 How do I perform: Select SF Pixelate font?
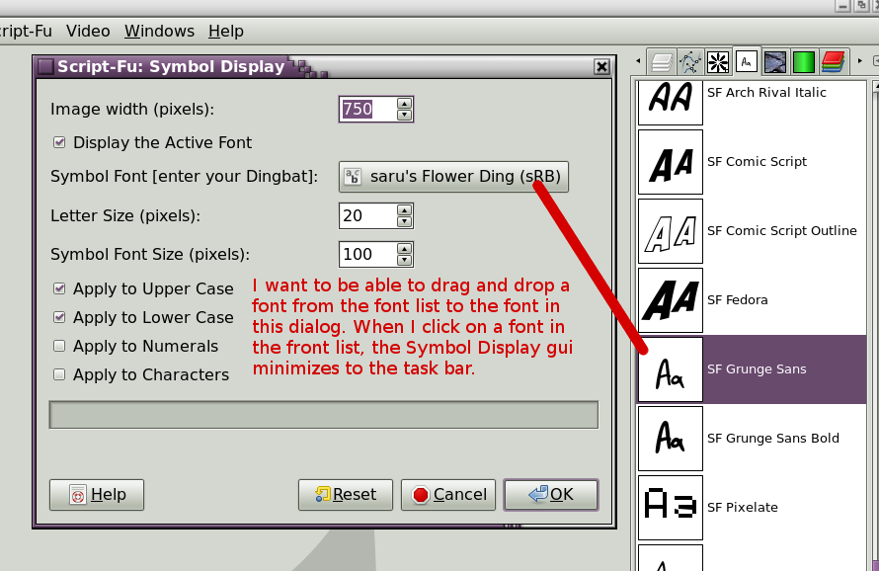(752, 507)
